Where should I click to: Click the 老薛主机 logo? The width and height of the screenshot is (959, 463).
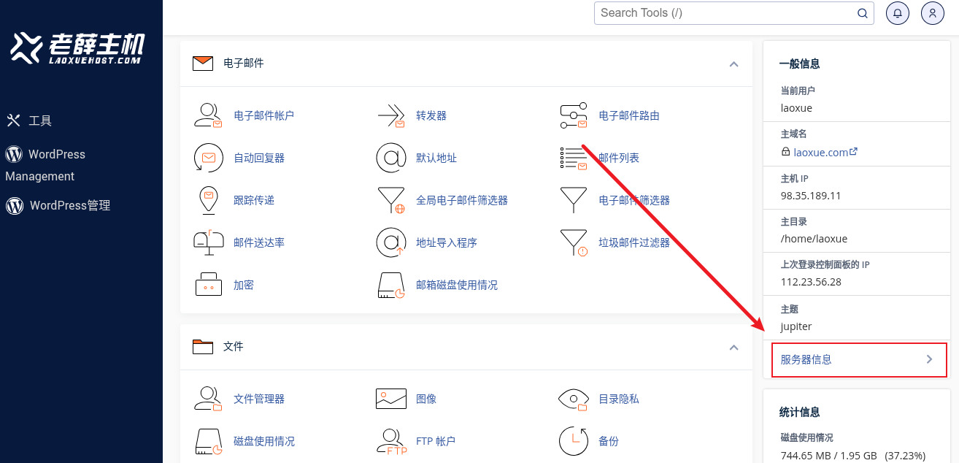tap(78, 47)
